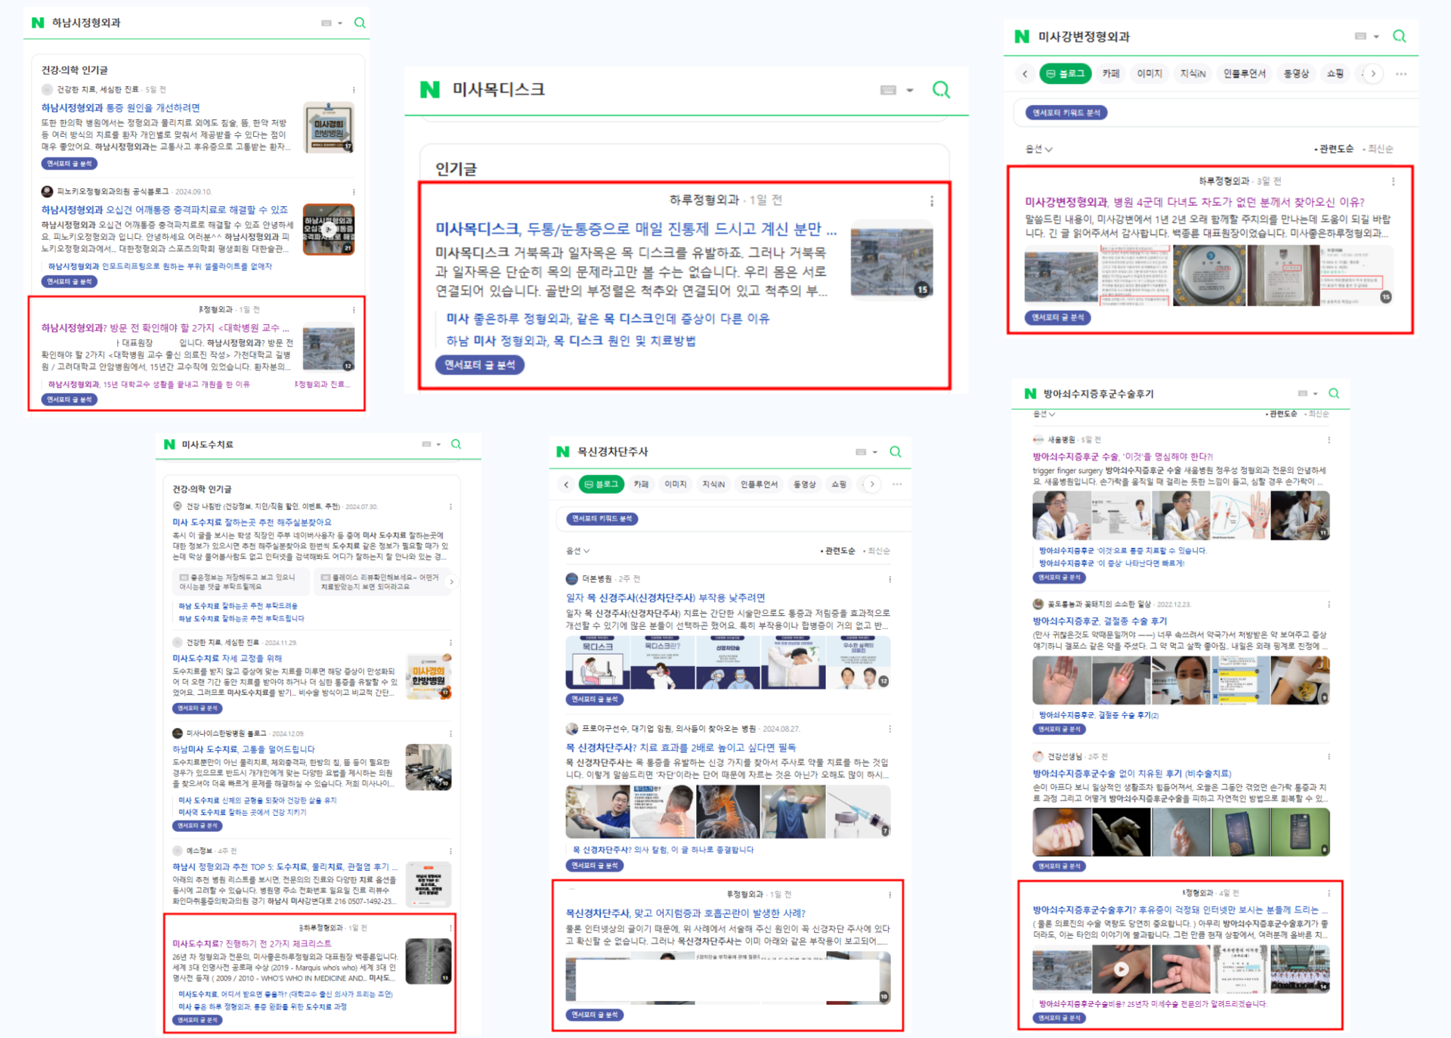The width and height of the screenshot is (1451, 1038).
Task: Select 관련도순 sort in 목신경차단주사 panel
Action: coord(837,551)
